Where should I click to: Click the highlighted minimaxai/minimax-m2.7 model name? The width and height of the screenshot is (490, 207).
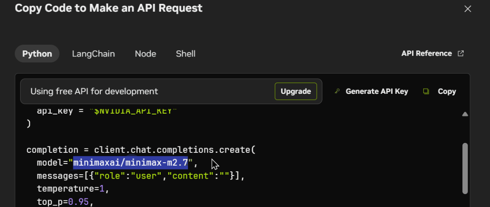click(131, 163)
